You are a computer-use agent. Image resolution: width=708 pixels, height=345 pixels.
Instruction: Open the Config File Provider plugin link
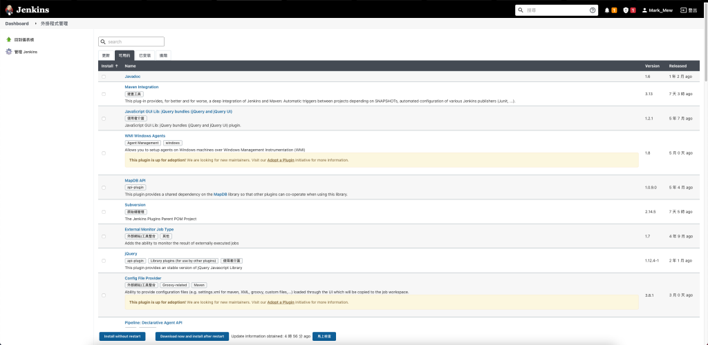(142, 278)
